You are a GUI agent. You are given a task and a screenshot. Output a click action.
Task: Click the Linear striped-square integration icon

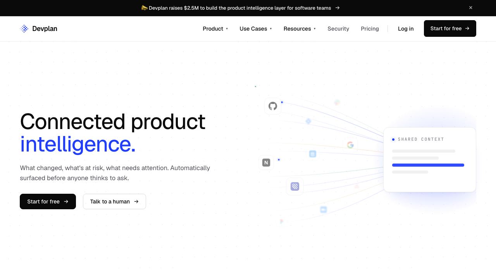point(295,186)
